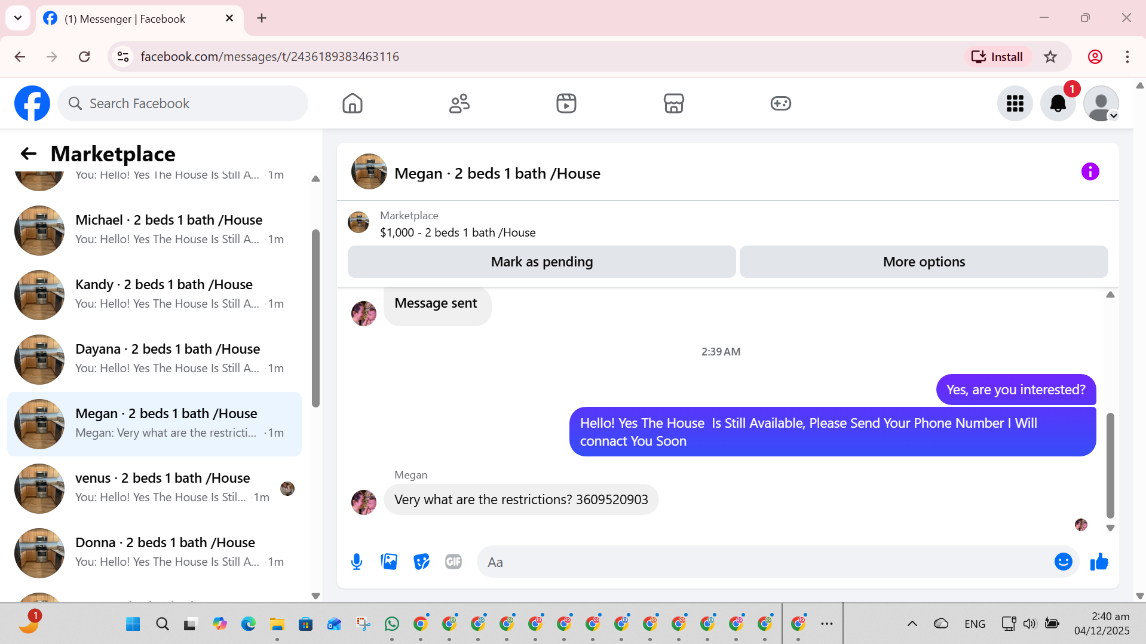This screenshot has height=644, width=1146.
Task: Open Donna's 2 beds 1 bath chat
Action: point(154,553)
